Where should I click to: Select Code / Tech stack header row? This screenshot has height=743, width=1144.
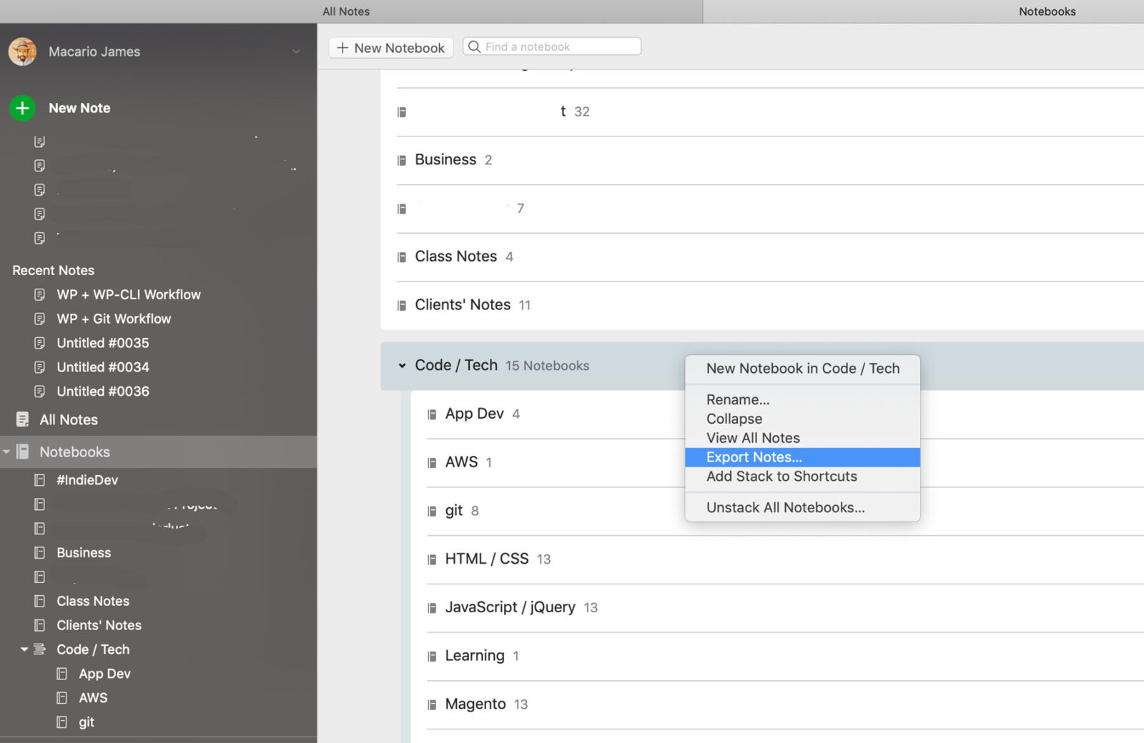click(x=762, y=366)
